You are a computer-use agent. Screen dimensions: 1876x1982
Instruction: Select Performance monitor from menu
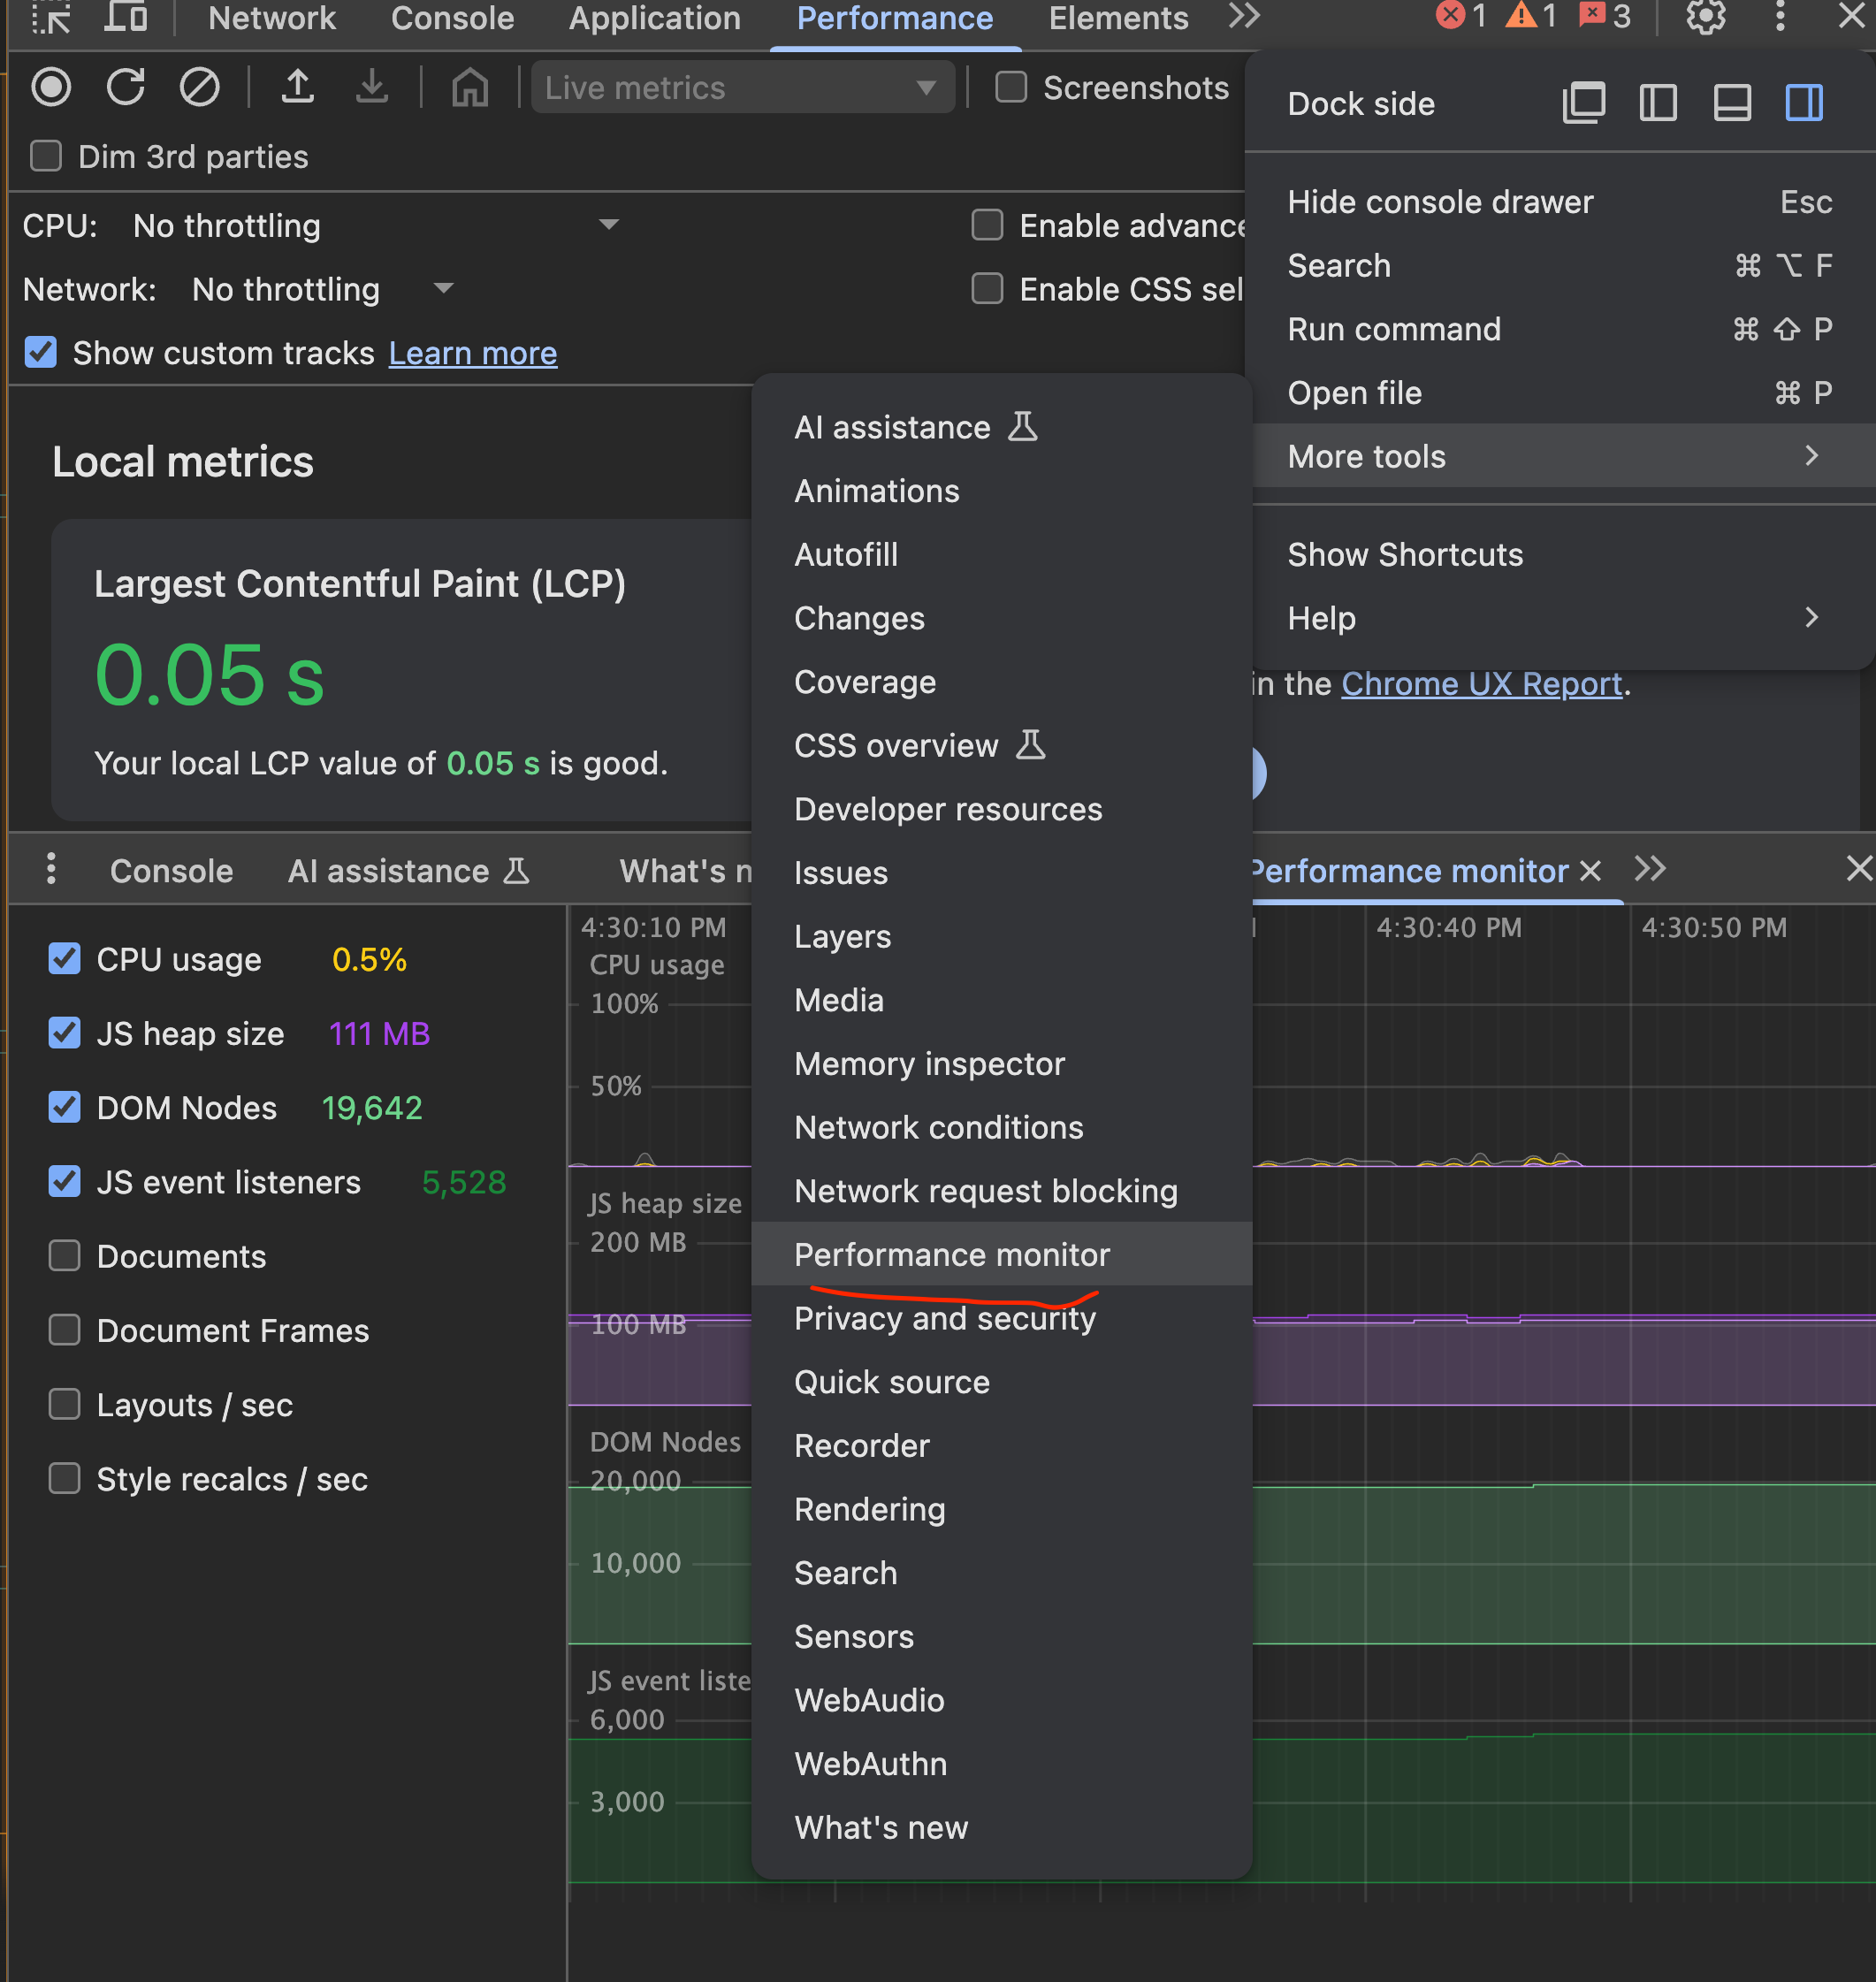click(x=951, y=1254)
